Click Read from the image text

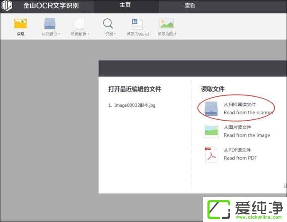pyautogui.click(x=247, y=135)
